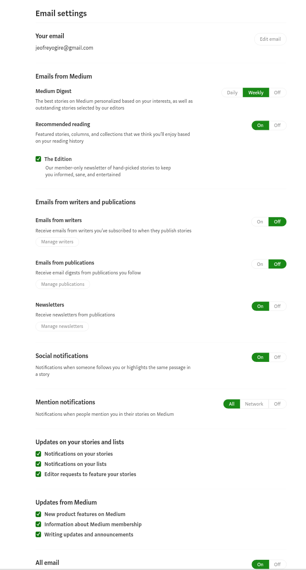Viewport: 306px width, 570px height.
Task: Set Medium Digest to Daily
Action: [x=232, y=93]
